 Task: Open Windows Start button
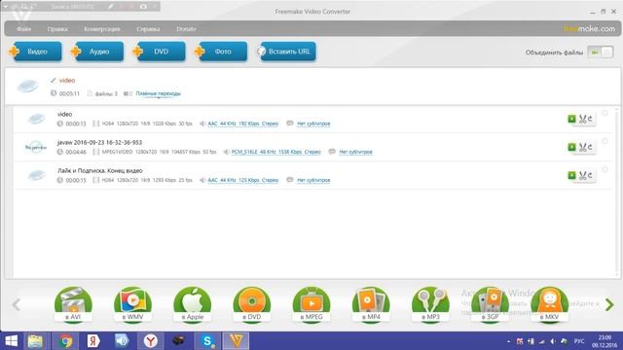click(11, 341)
